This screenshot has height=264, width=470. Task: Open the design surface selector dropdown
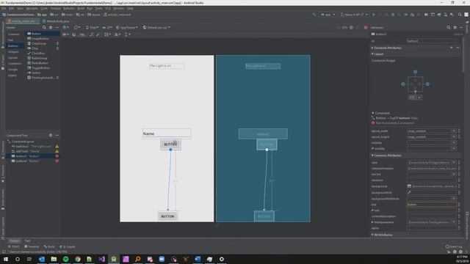pyautogui.click(x=65, y=27)
